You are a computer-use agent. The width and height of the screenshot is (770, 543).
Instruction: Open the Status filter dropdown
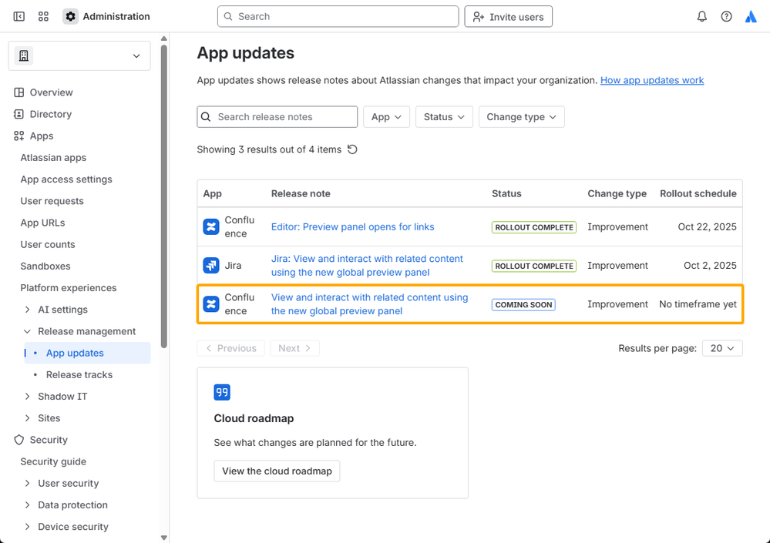tap(444, 117)
